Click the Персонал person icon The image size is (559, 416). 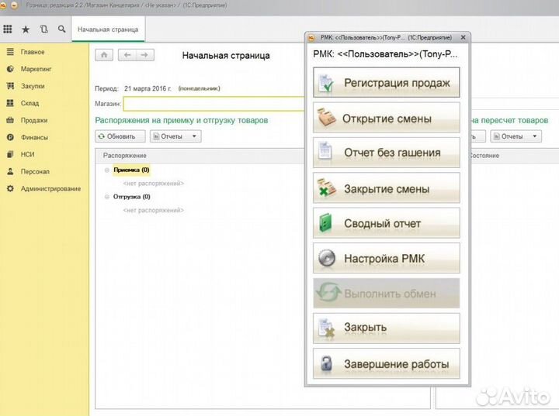(10, 171)
